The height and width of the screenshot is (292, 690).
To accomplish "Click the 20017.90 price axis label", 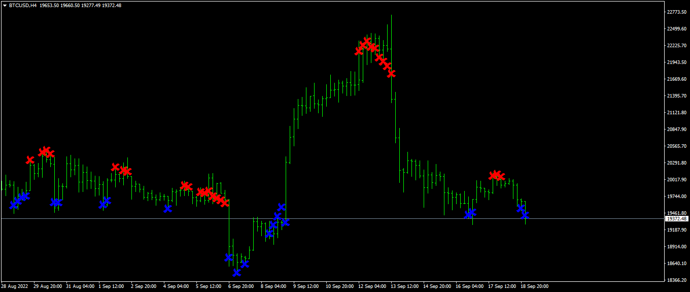I will coord(678,179).
